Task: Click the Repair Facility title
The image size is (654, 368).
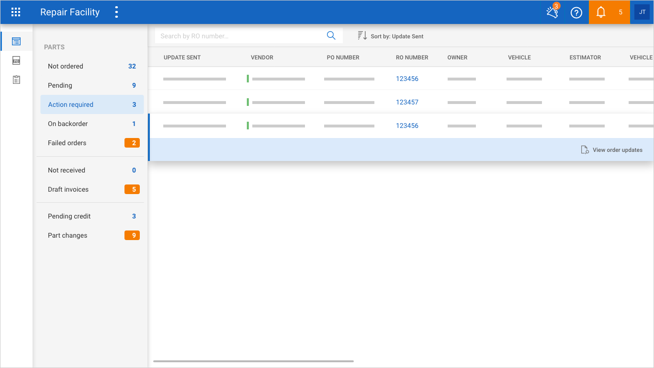Action: pyautogui.click(x=70, y=12)
